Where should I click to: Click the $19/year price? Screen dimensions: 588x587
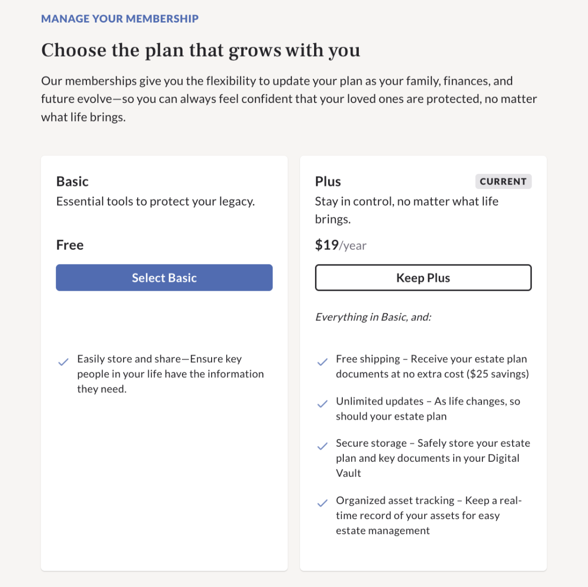(x=340, y=245)
